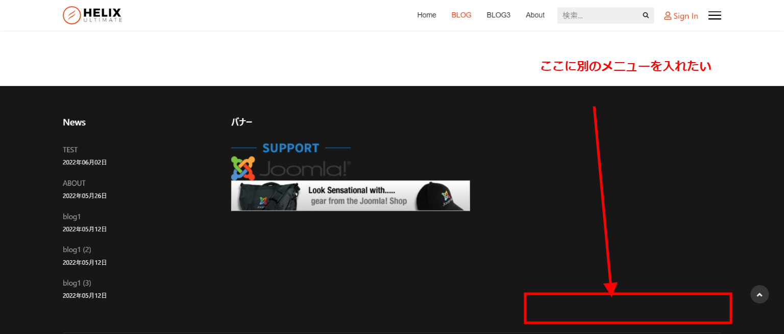Click the Sign In user icon

pos(667,16)
